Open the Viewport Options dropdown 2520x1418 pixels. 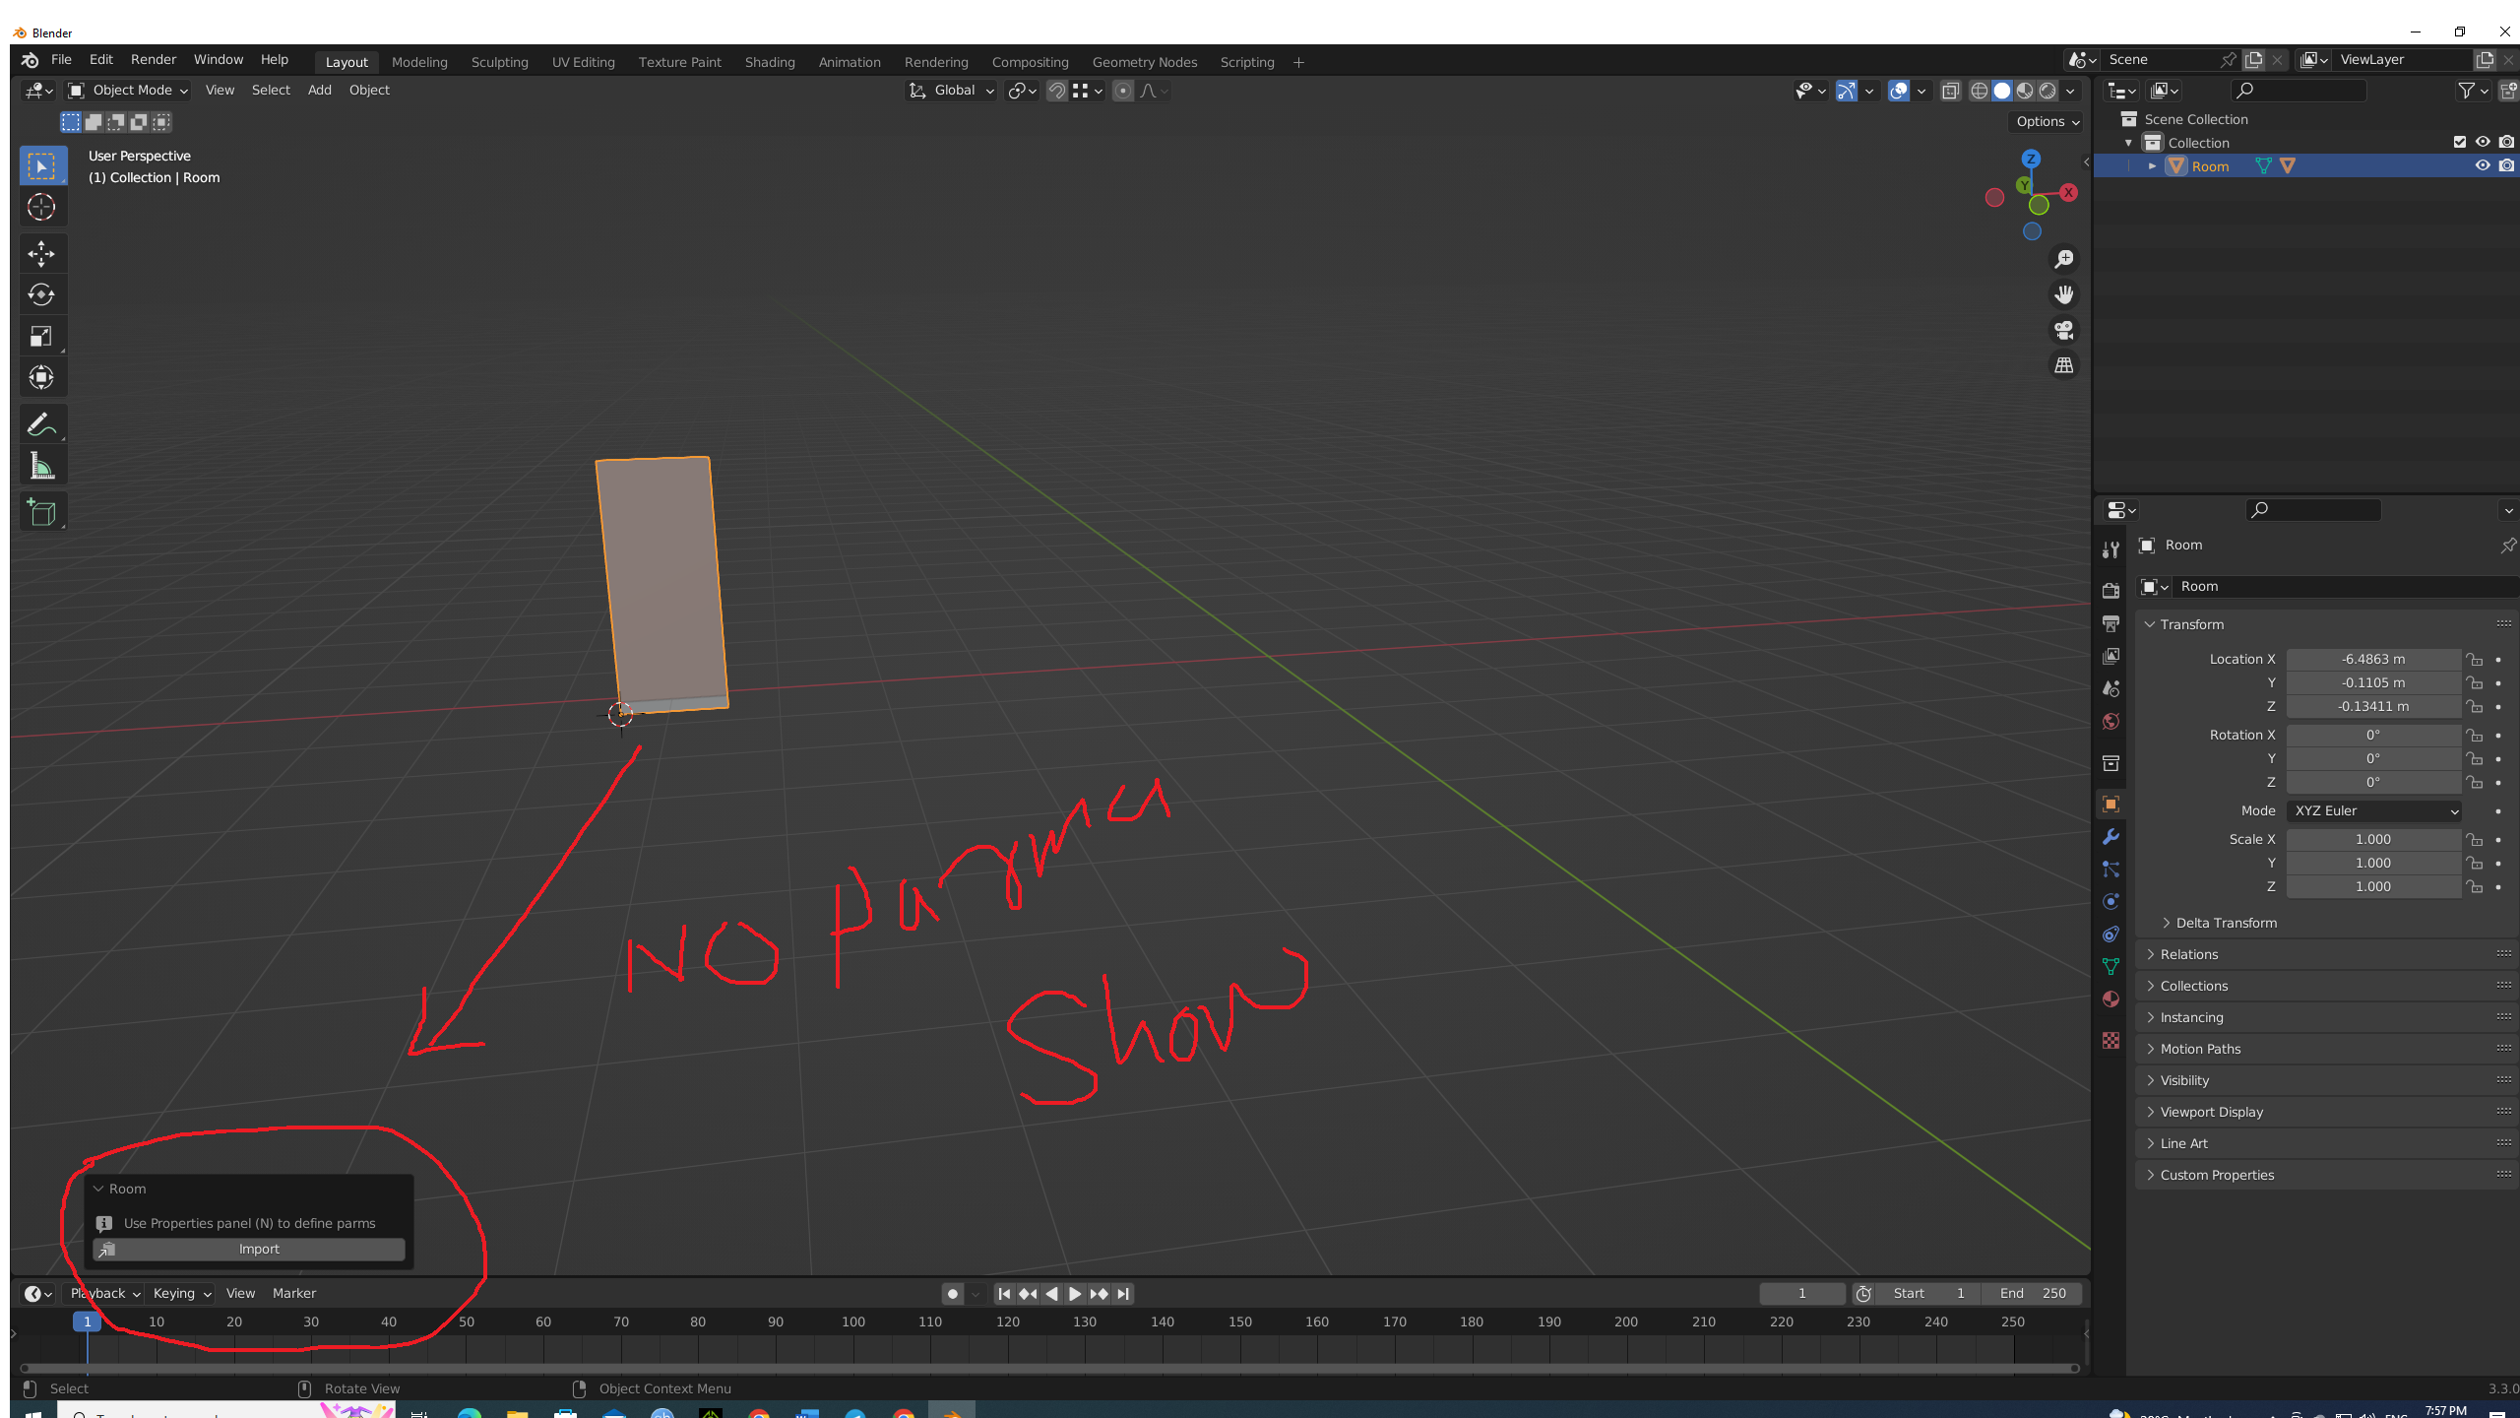[2047, 122]
